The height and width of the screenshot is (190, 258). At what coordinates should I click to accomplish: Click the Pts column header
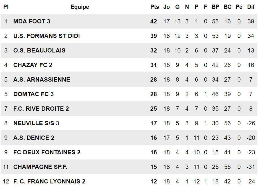coord(154,7)
